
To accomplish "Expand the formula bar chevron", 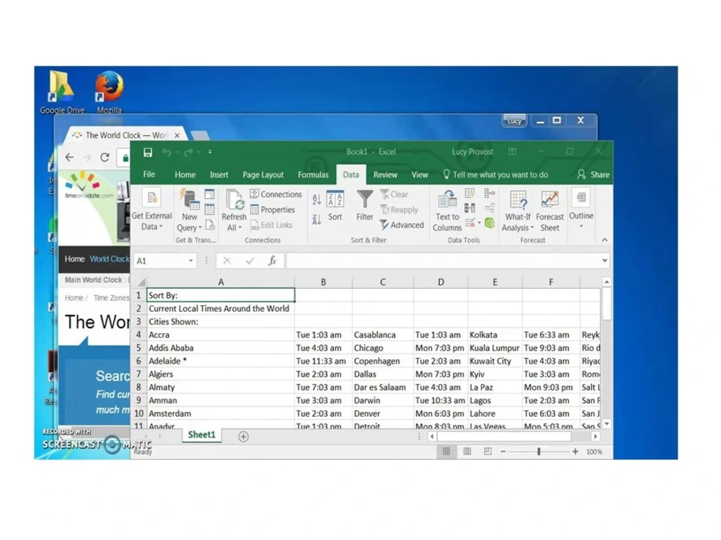I will pos(605,261).
